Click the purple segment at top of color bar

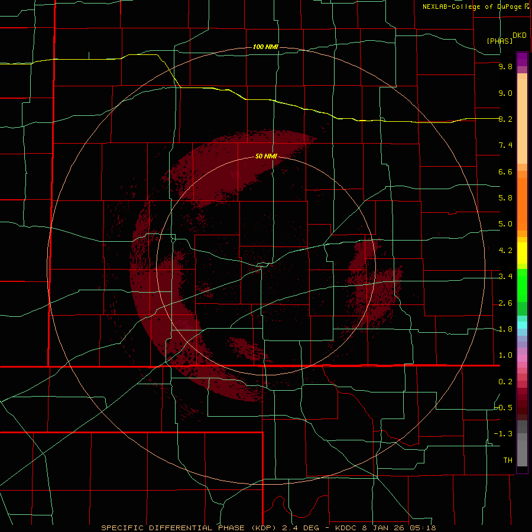pos(522,59)
